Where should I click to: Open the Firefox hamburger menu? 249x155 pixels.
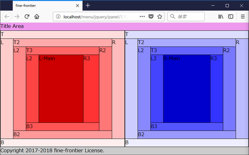[x=243, y=16]
